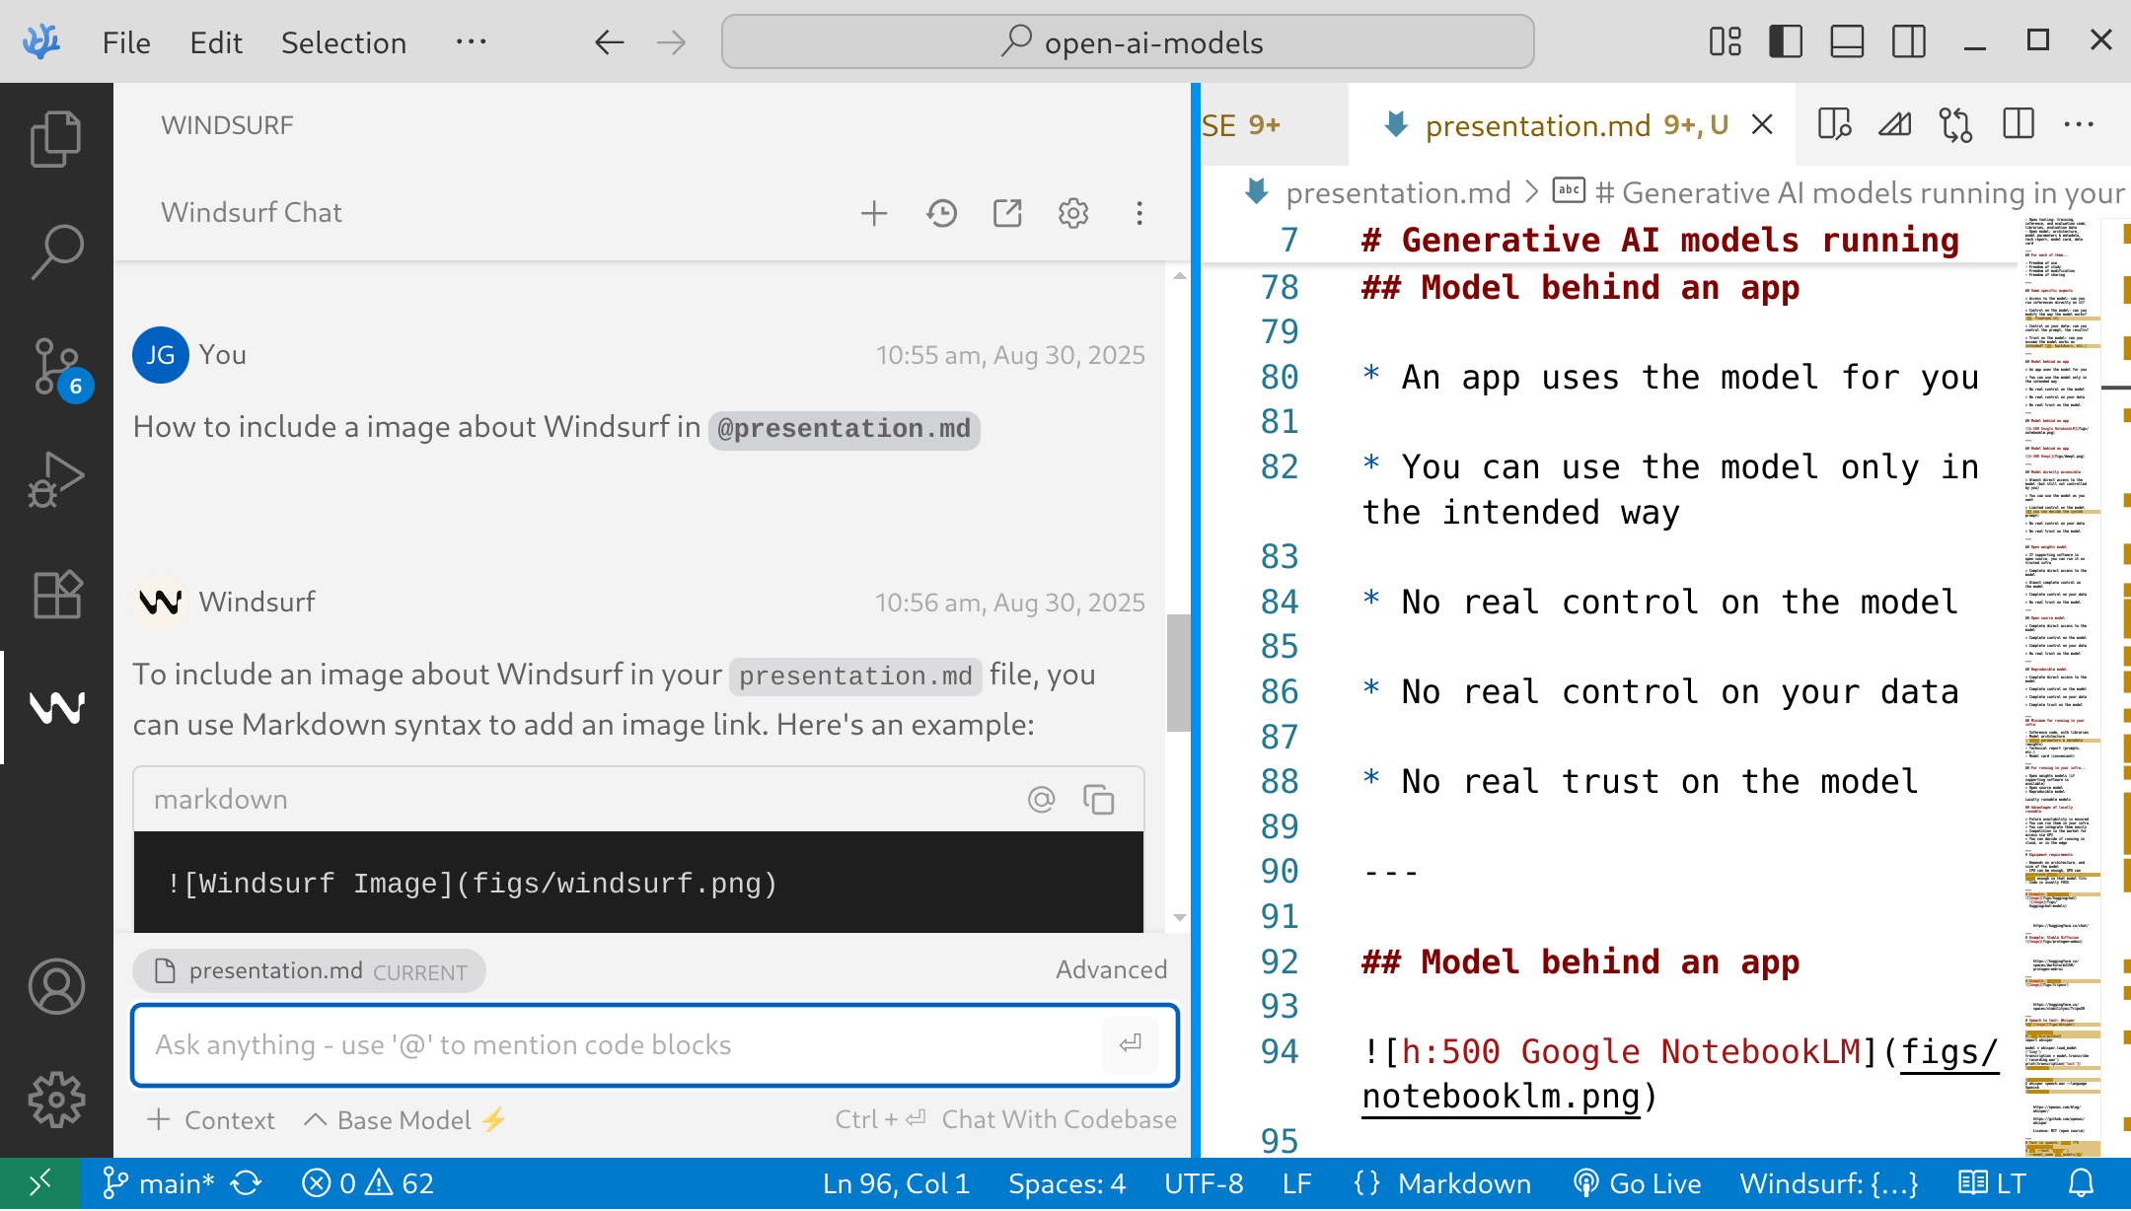This screenshot has width=2131, height=1211.
Task: Open the open-ai-models command center search
Action: point(1128,41)
